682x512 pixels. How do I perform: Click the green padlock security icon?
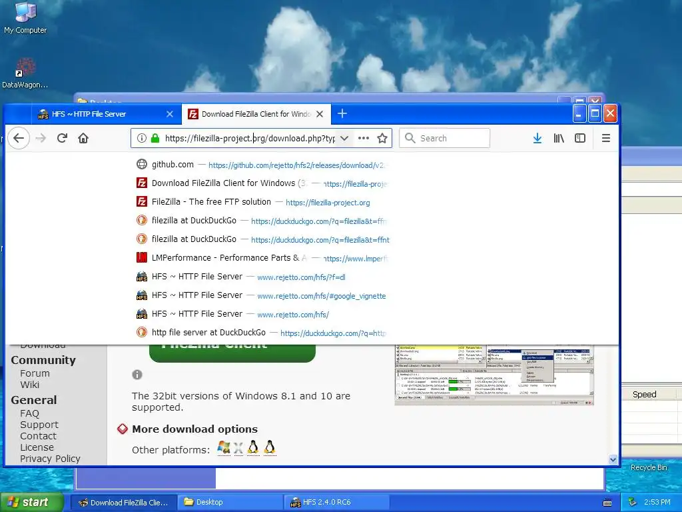pos(155,138)
